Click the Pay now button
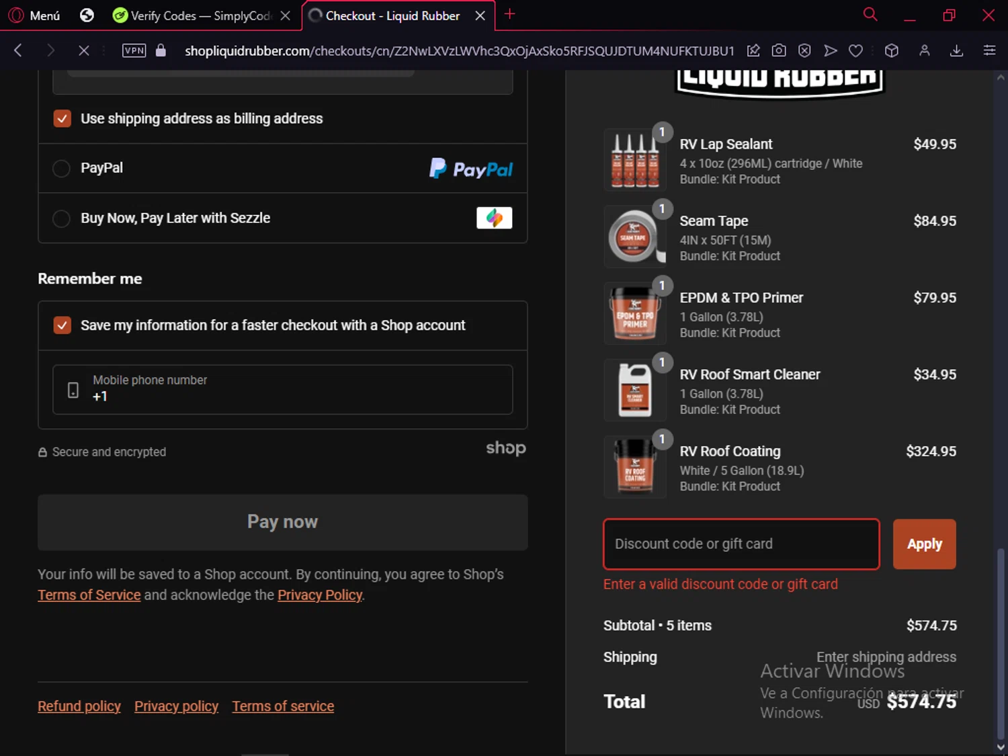Image resolution: width=1008 pixels, height=756 pixels. click(283, 522)
